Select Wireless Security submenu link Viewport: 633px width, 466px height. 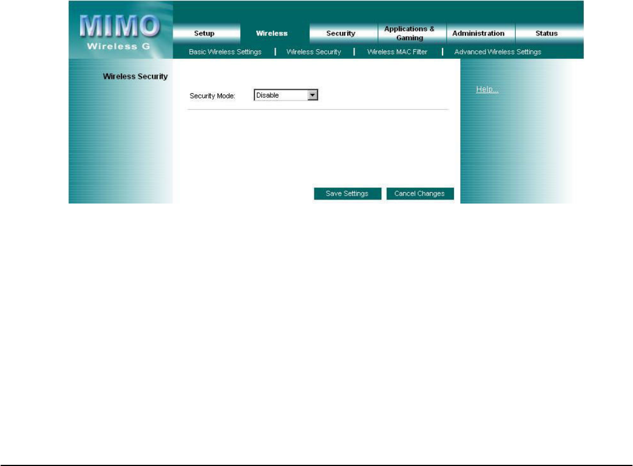(314, 51)
